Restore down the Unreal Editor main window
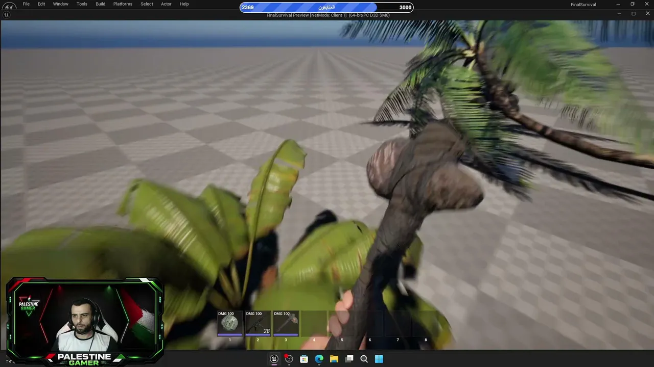 [x=633, y=4]
